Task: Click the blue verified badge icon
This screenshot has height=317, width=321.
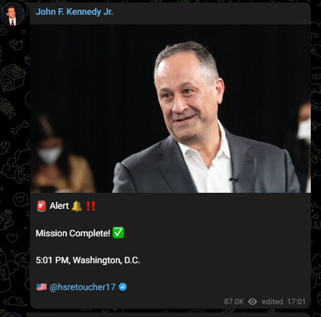Action: point(123,287)
